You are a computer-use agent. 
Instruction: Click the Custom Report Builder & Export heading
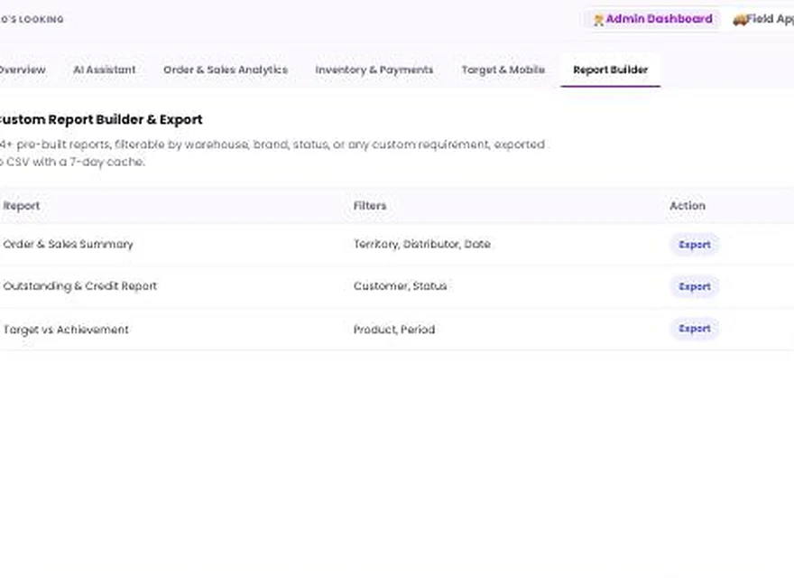click(100, 119)
